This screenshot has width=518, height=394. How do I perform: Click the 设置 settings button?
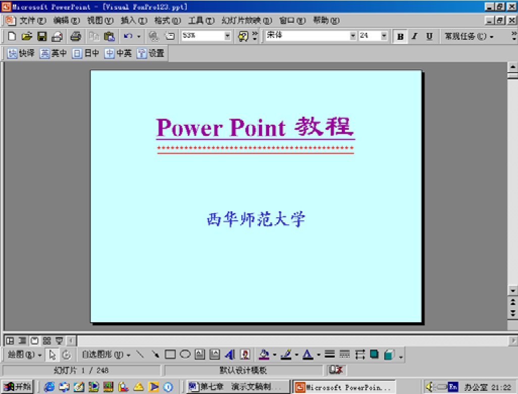pyautogui.click(x=150, y=53)
